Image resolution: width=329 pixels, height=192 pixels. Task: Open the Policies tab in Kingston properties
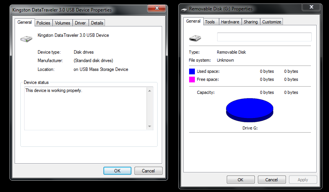pos(43,23)
